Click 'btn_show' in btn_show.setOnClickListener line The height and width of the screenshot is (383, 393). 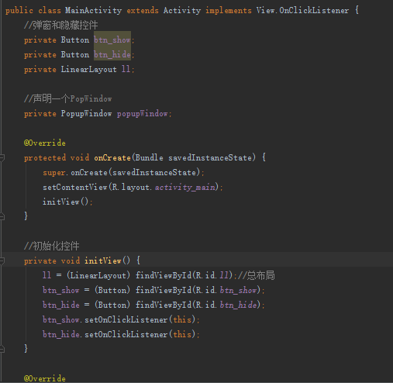[x=61, y=320]
